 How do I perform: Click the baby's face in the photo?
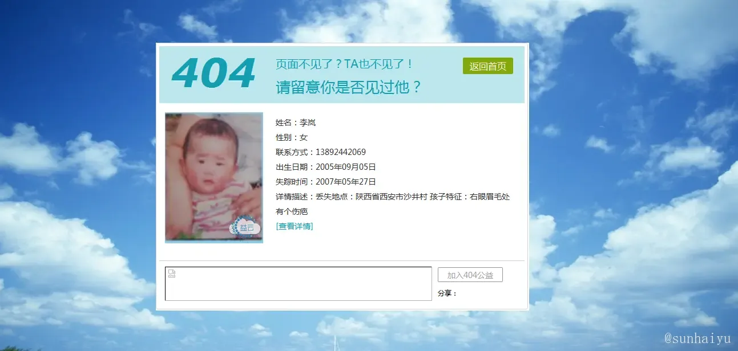pyautogui.click(x=208, y=154)
